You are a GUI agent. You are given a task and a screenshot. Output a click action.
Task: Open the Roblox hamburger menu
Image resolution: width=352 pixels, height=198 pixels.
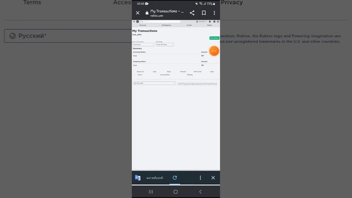pyautogui.click(x=134, y=21)
